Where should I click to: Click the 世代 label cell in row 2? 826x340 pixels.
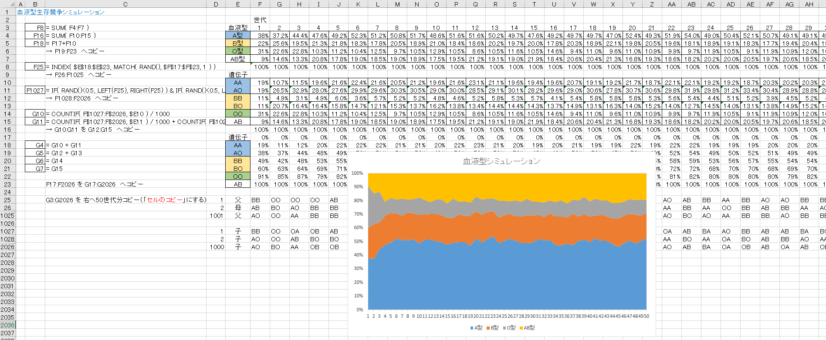point(260,20)
